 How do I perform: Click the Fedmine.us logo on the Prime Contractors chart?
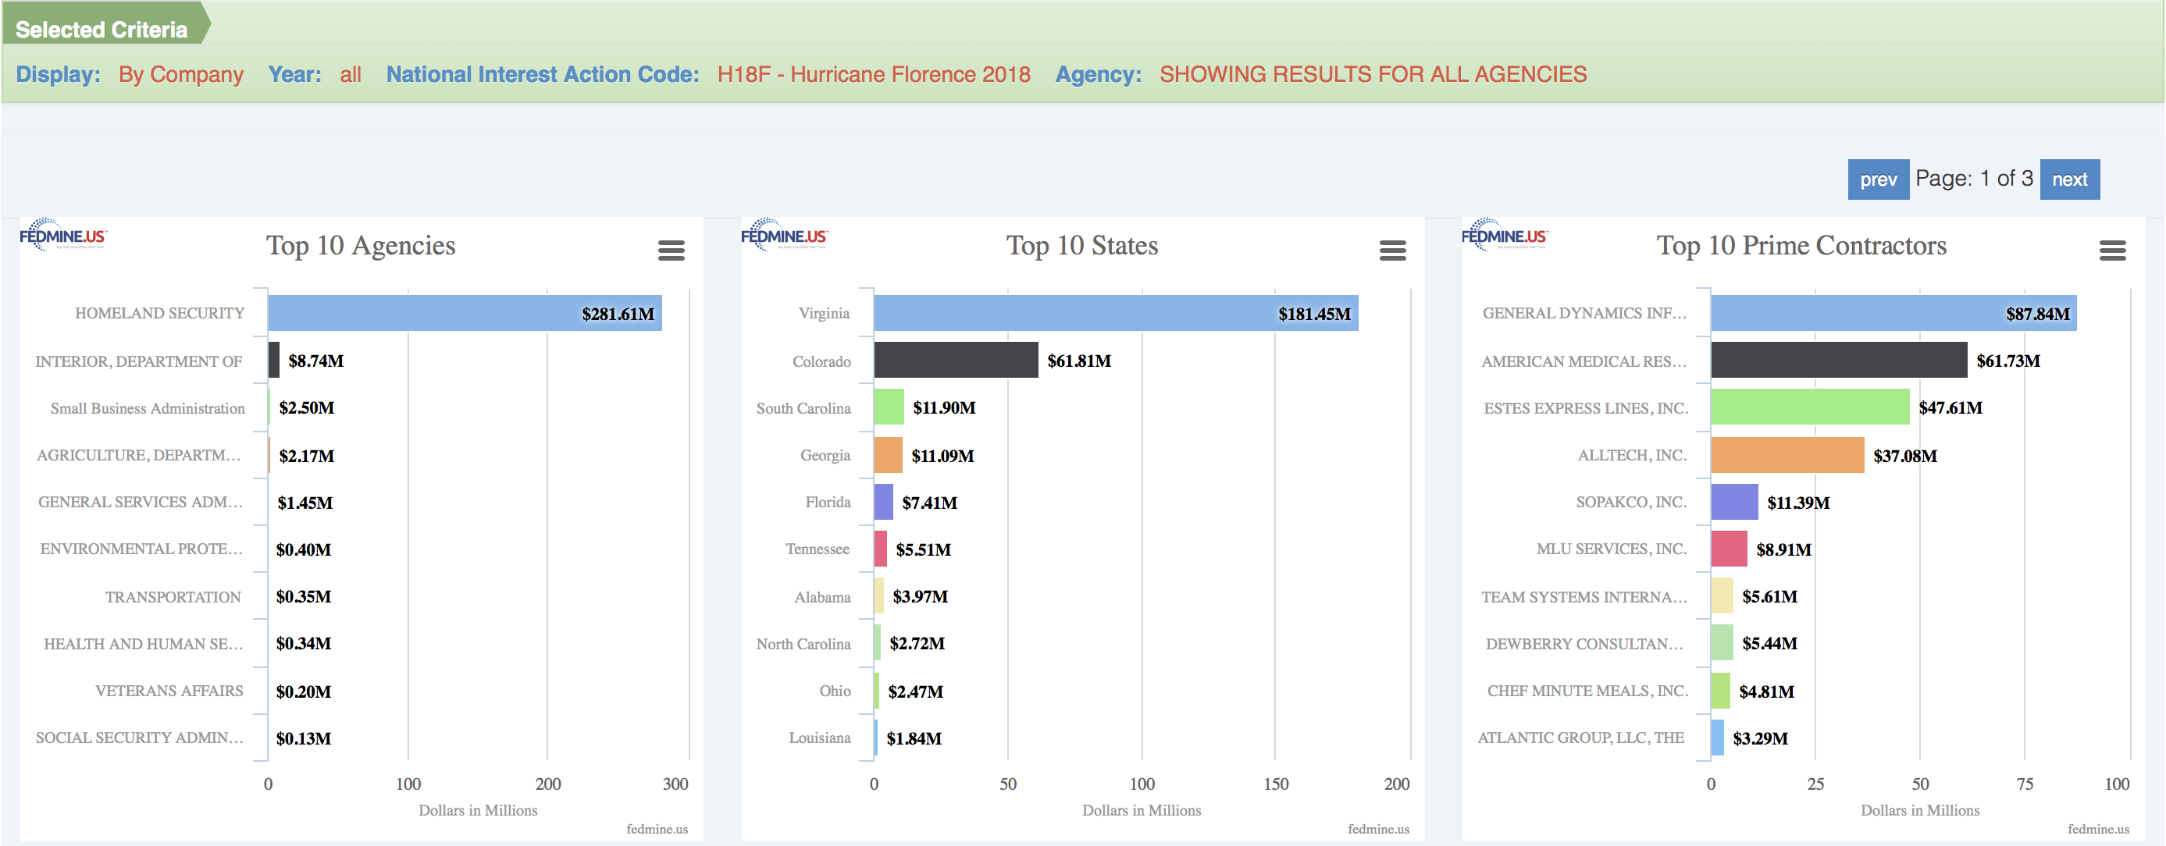pos(1505,234)
